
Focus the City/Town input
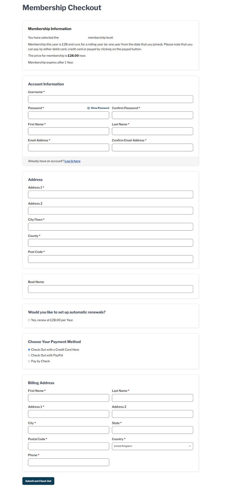coord(111,227)
